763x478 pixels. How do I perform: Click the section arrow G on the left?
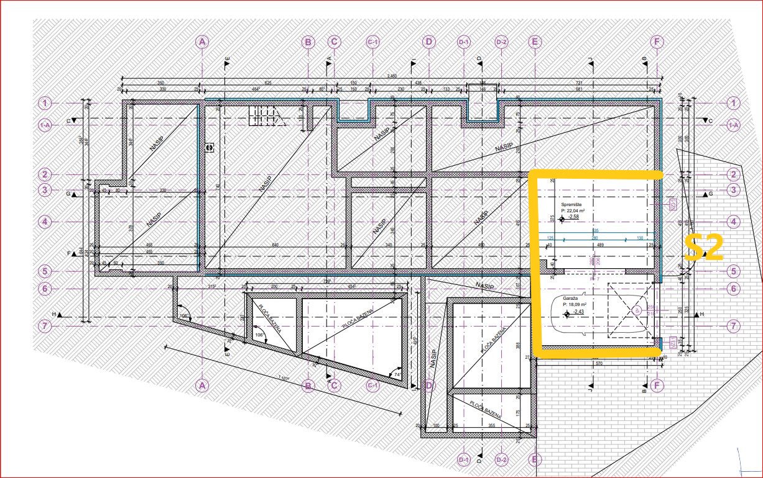(72, 194)
